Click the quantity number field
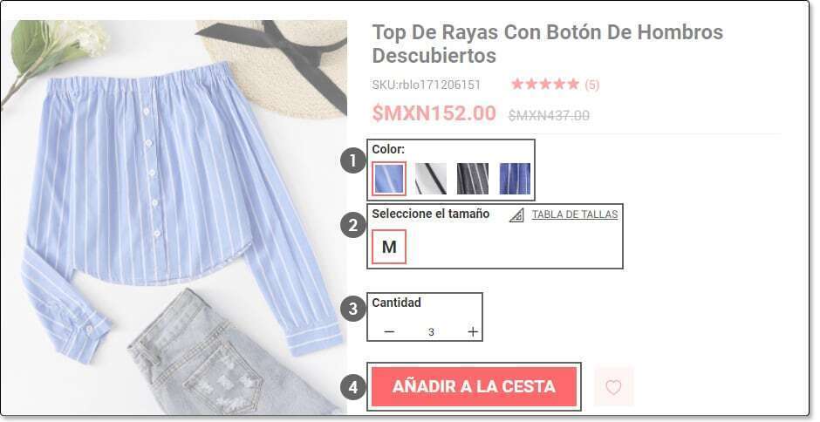The width and height of the screenshot is (820, 422). click(431, 331)
